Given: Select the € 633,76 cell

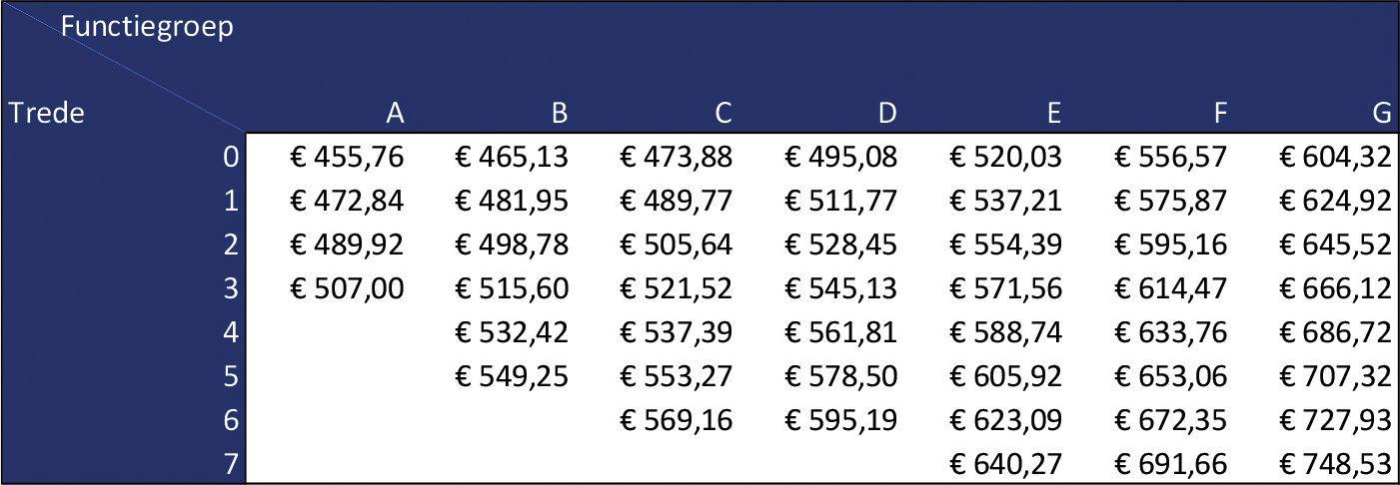Looking at the screenshot, I should 1170,333.
